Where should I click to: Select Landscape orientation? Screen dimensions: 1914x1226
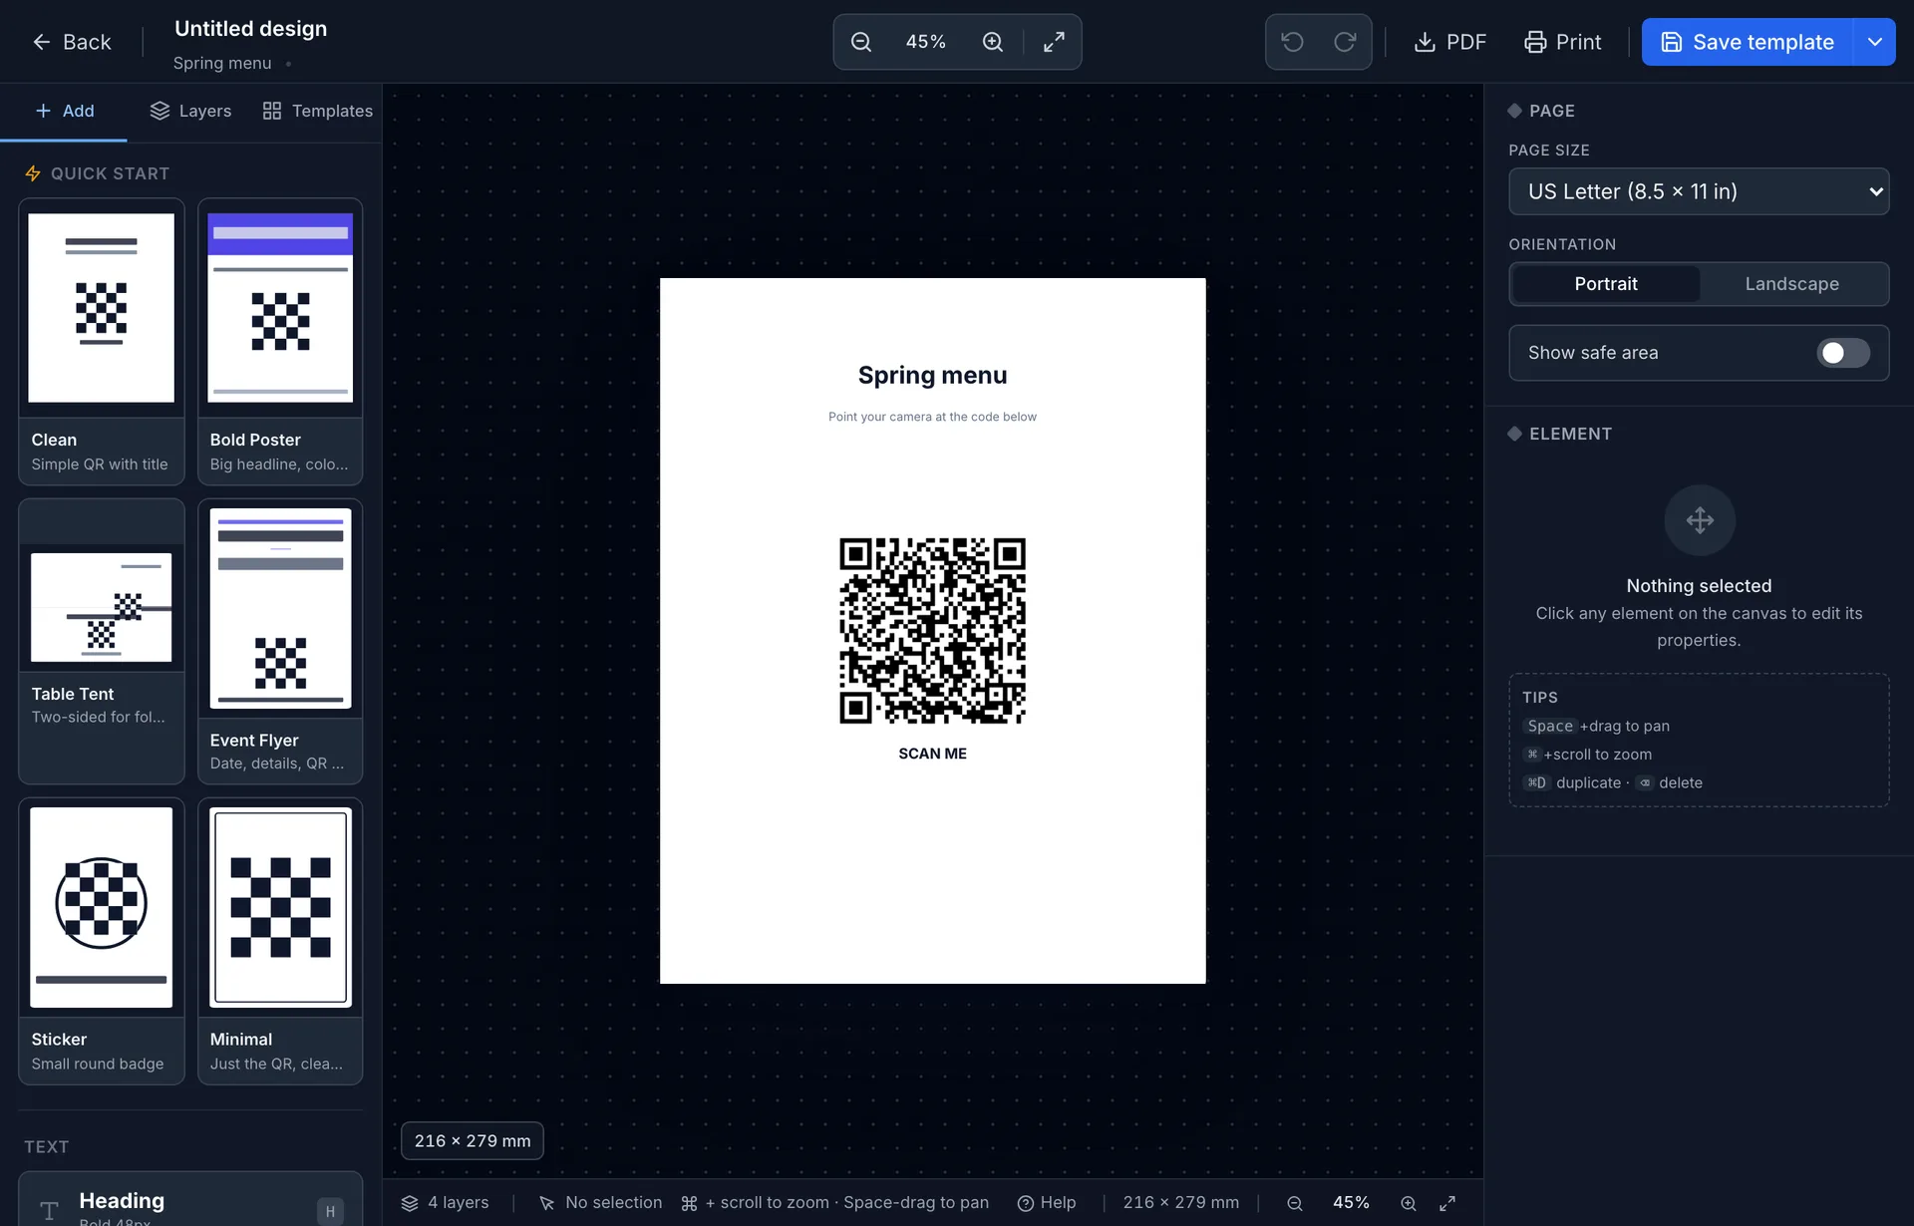pyautogui.click(x=1791, y=284)
